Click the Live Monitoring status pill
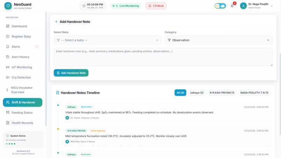 [126, 6]
